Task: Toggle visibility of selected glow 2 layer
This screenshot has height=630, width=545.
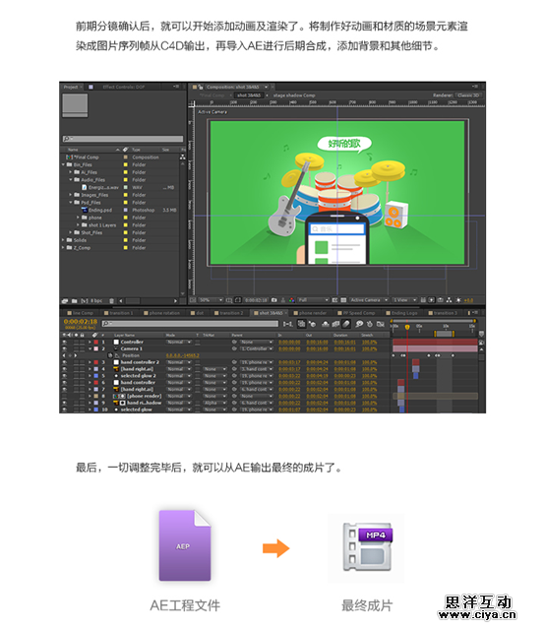Action: 65,376
